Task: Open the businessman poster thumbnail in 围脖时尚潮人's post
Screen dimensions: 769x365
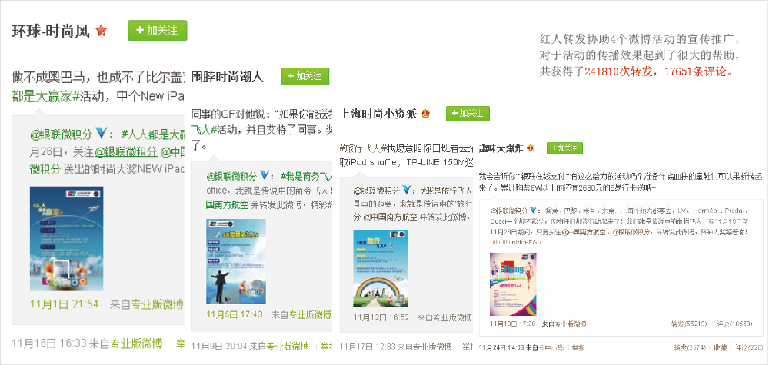Action: (236, 261)
